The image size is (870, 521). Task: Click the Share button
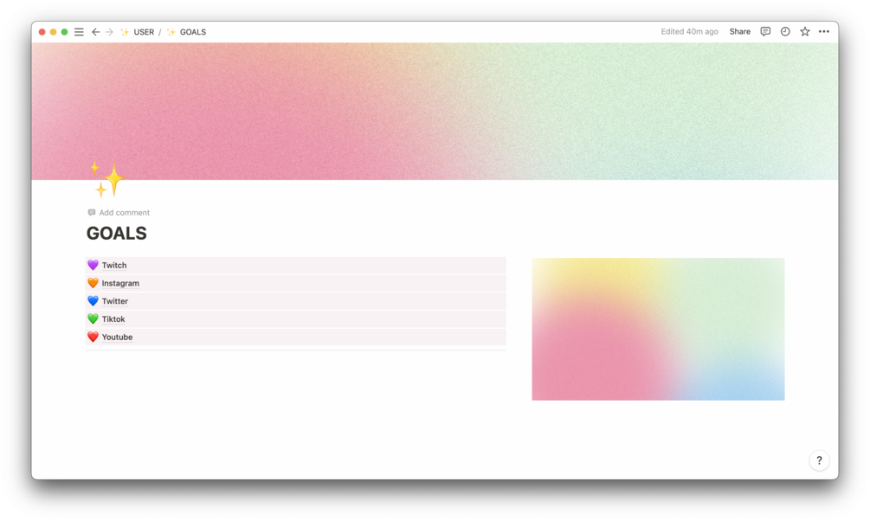(x=739, y=32)
